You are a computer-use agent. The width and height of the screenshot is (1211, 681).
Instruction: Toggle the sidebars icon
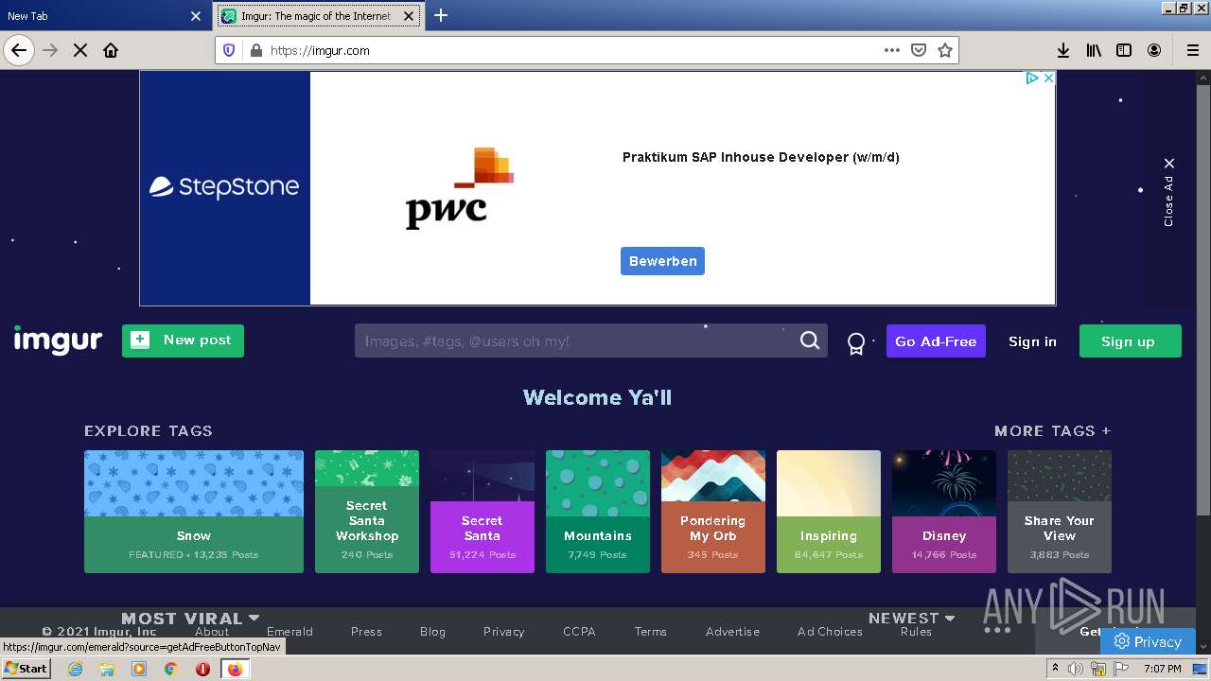coord(1124,50)
